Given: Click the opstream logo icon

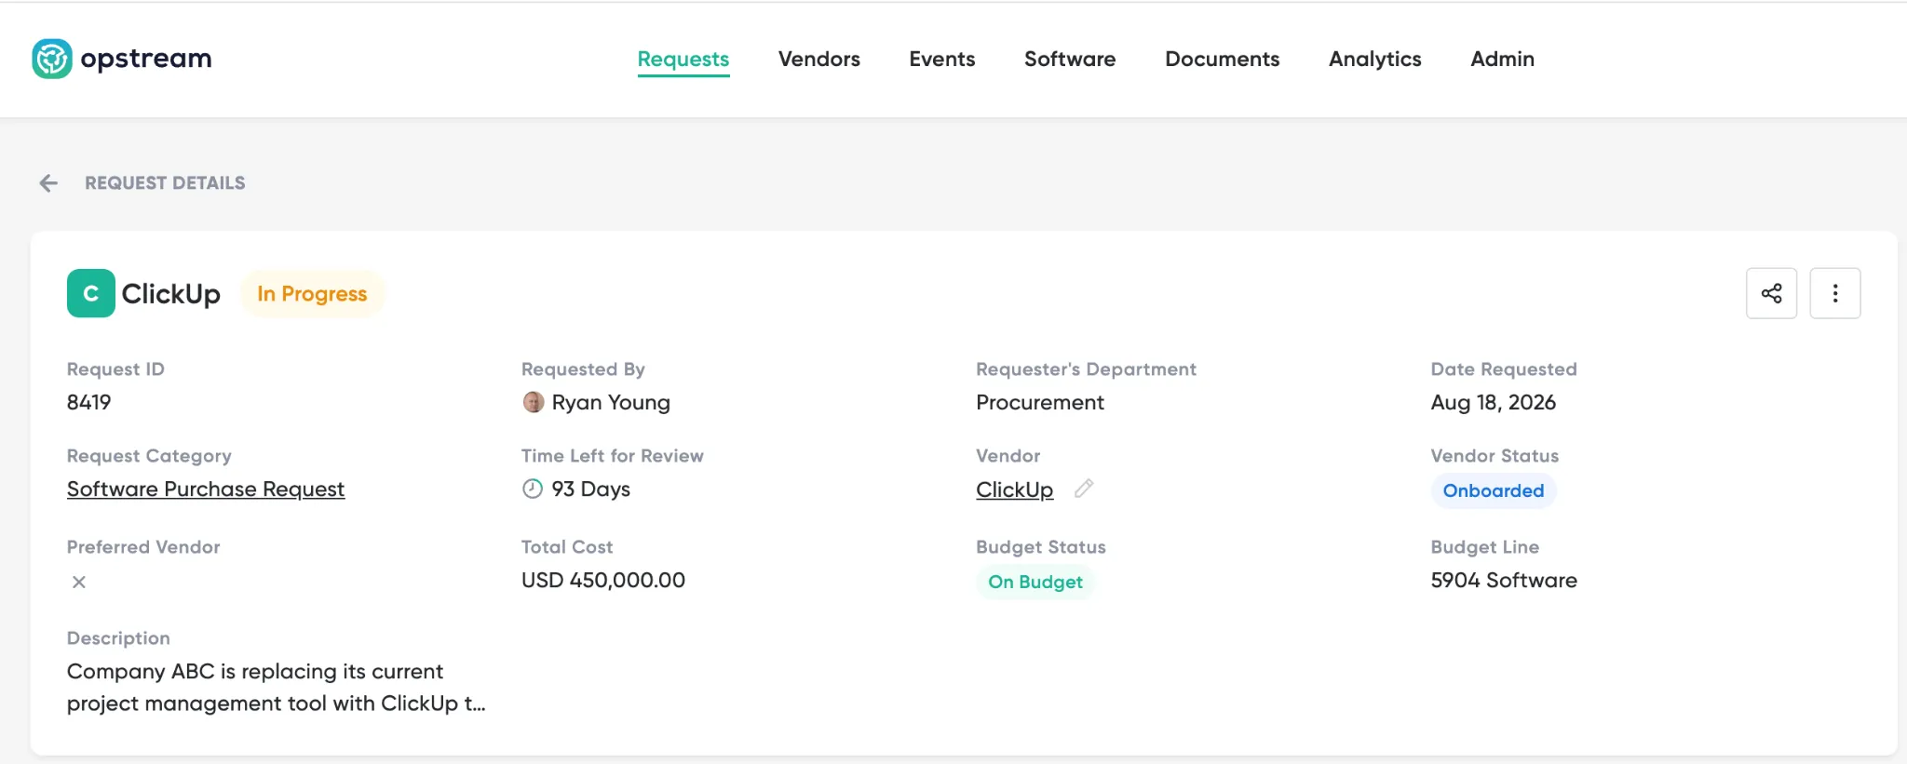Looking at the screenshot, I should tap(52, 59).
